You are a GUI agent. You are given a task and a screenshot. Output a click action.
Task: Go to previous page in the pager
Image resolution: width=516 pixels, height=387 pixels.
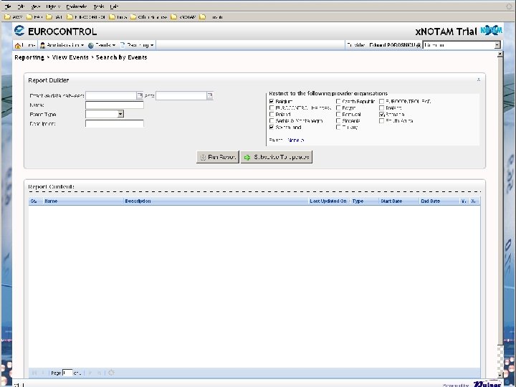tap(43, 373)
